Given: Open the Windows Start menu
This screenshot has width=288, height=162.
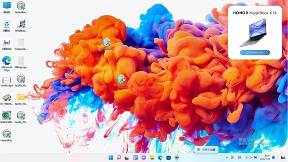Looking at the screenshot, I should point(111,158).
